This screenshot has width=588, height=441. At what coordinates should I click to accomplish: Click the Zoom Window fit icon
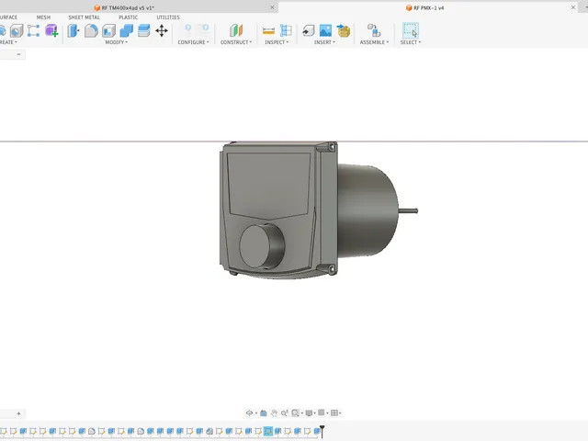click(x=295, y=413)
